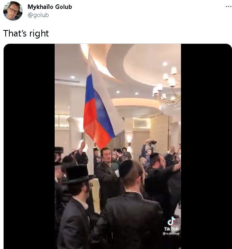Click the kippah on the foreground man's head
The image size is (232, 249).
click(x=126, y=168)
